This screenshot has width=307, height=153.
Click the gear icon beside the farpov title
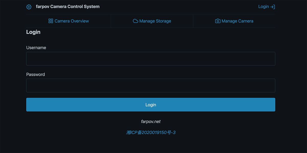(x=29, y=7)
